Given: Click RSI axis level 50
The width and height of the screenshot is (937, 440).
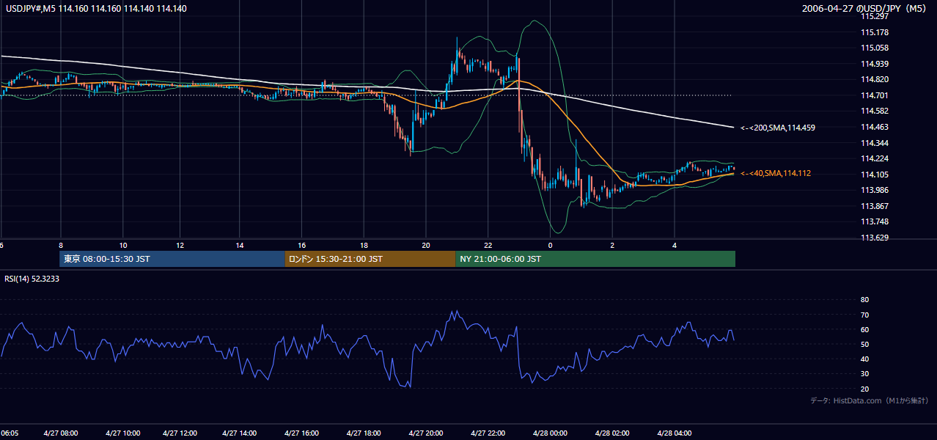Looking at the screenshot, I should point(865,344).
